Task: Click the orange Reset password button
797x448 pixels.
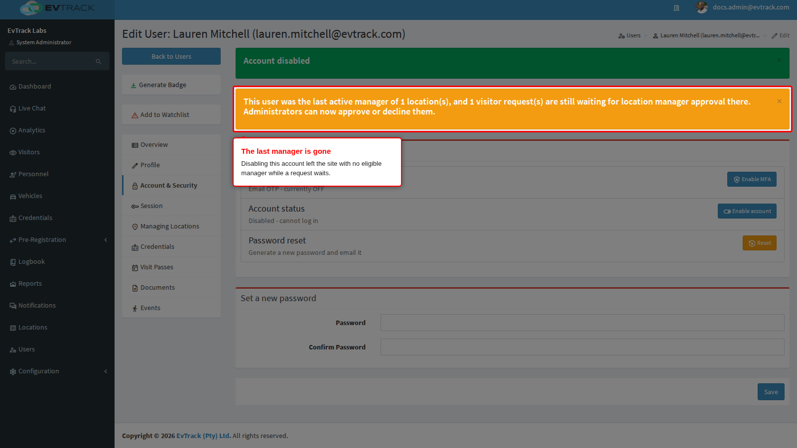Action: (759, 243)
